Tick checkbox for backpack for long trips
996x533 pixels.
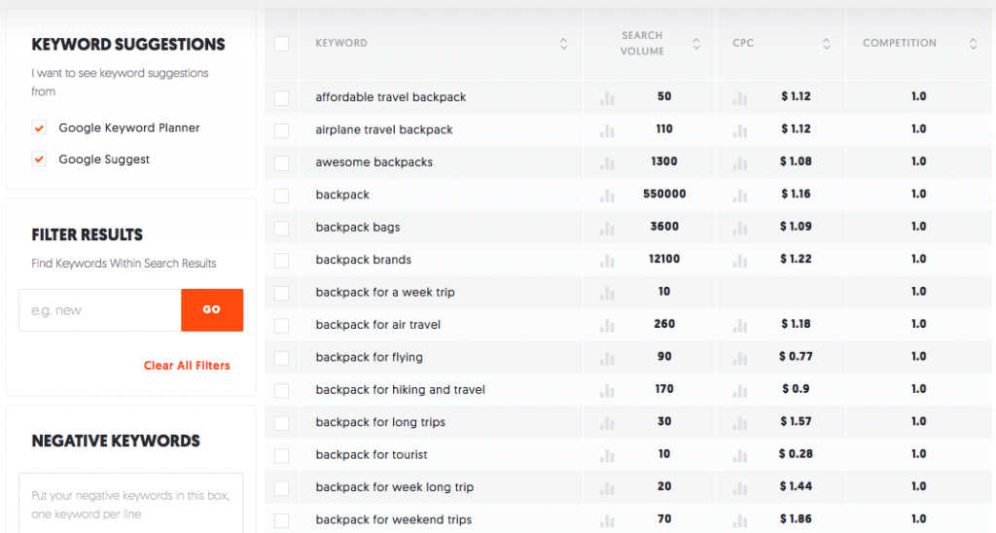pyautogui.click(x=281, y=423)
